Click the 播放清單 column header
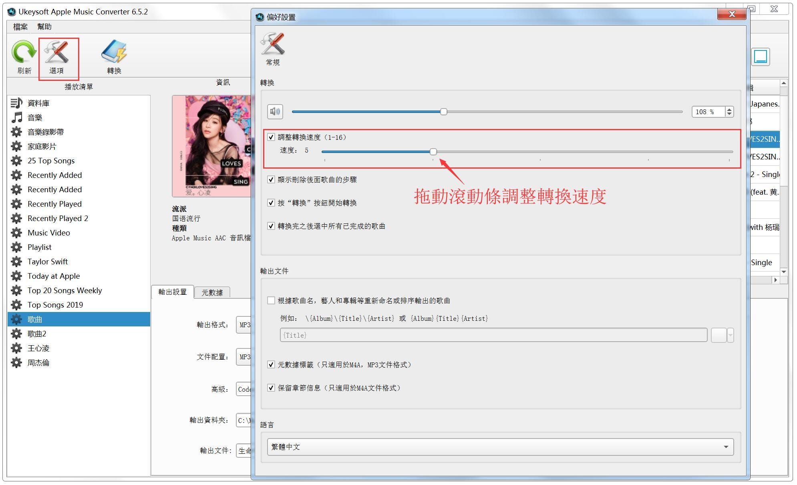Viewport: 797px width, 485px height. coord(79,87)
